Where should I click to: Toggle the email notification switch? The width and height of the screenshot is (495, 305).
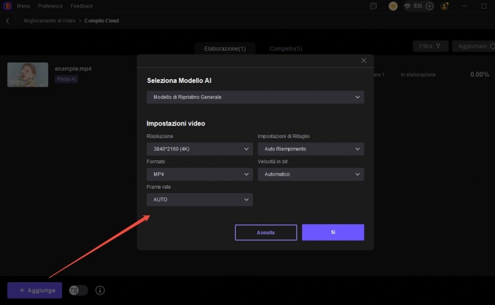pyautogui.click(x=79, y=290)
